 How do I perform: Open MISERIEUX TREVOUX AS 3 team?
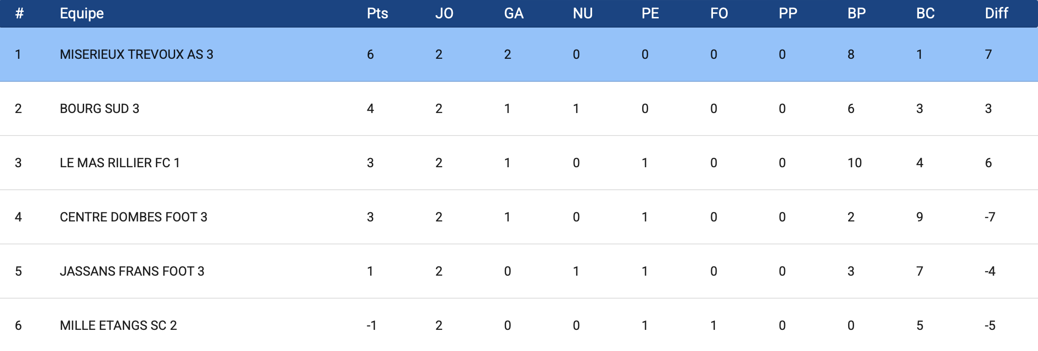click(x=137, y=54)
